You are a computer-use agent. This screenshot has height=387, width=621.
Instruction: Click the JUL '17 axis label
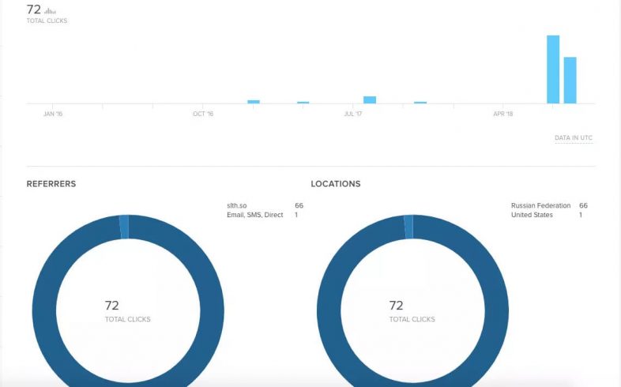tap(353, 114)
